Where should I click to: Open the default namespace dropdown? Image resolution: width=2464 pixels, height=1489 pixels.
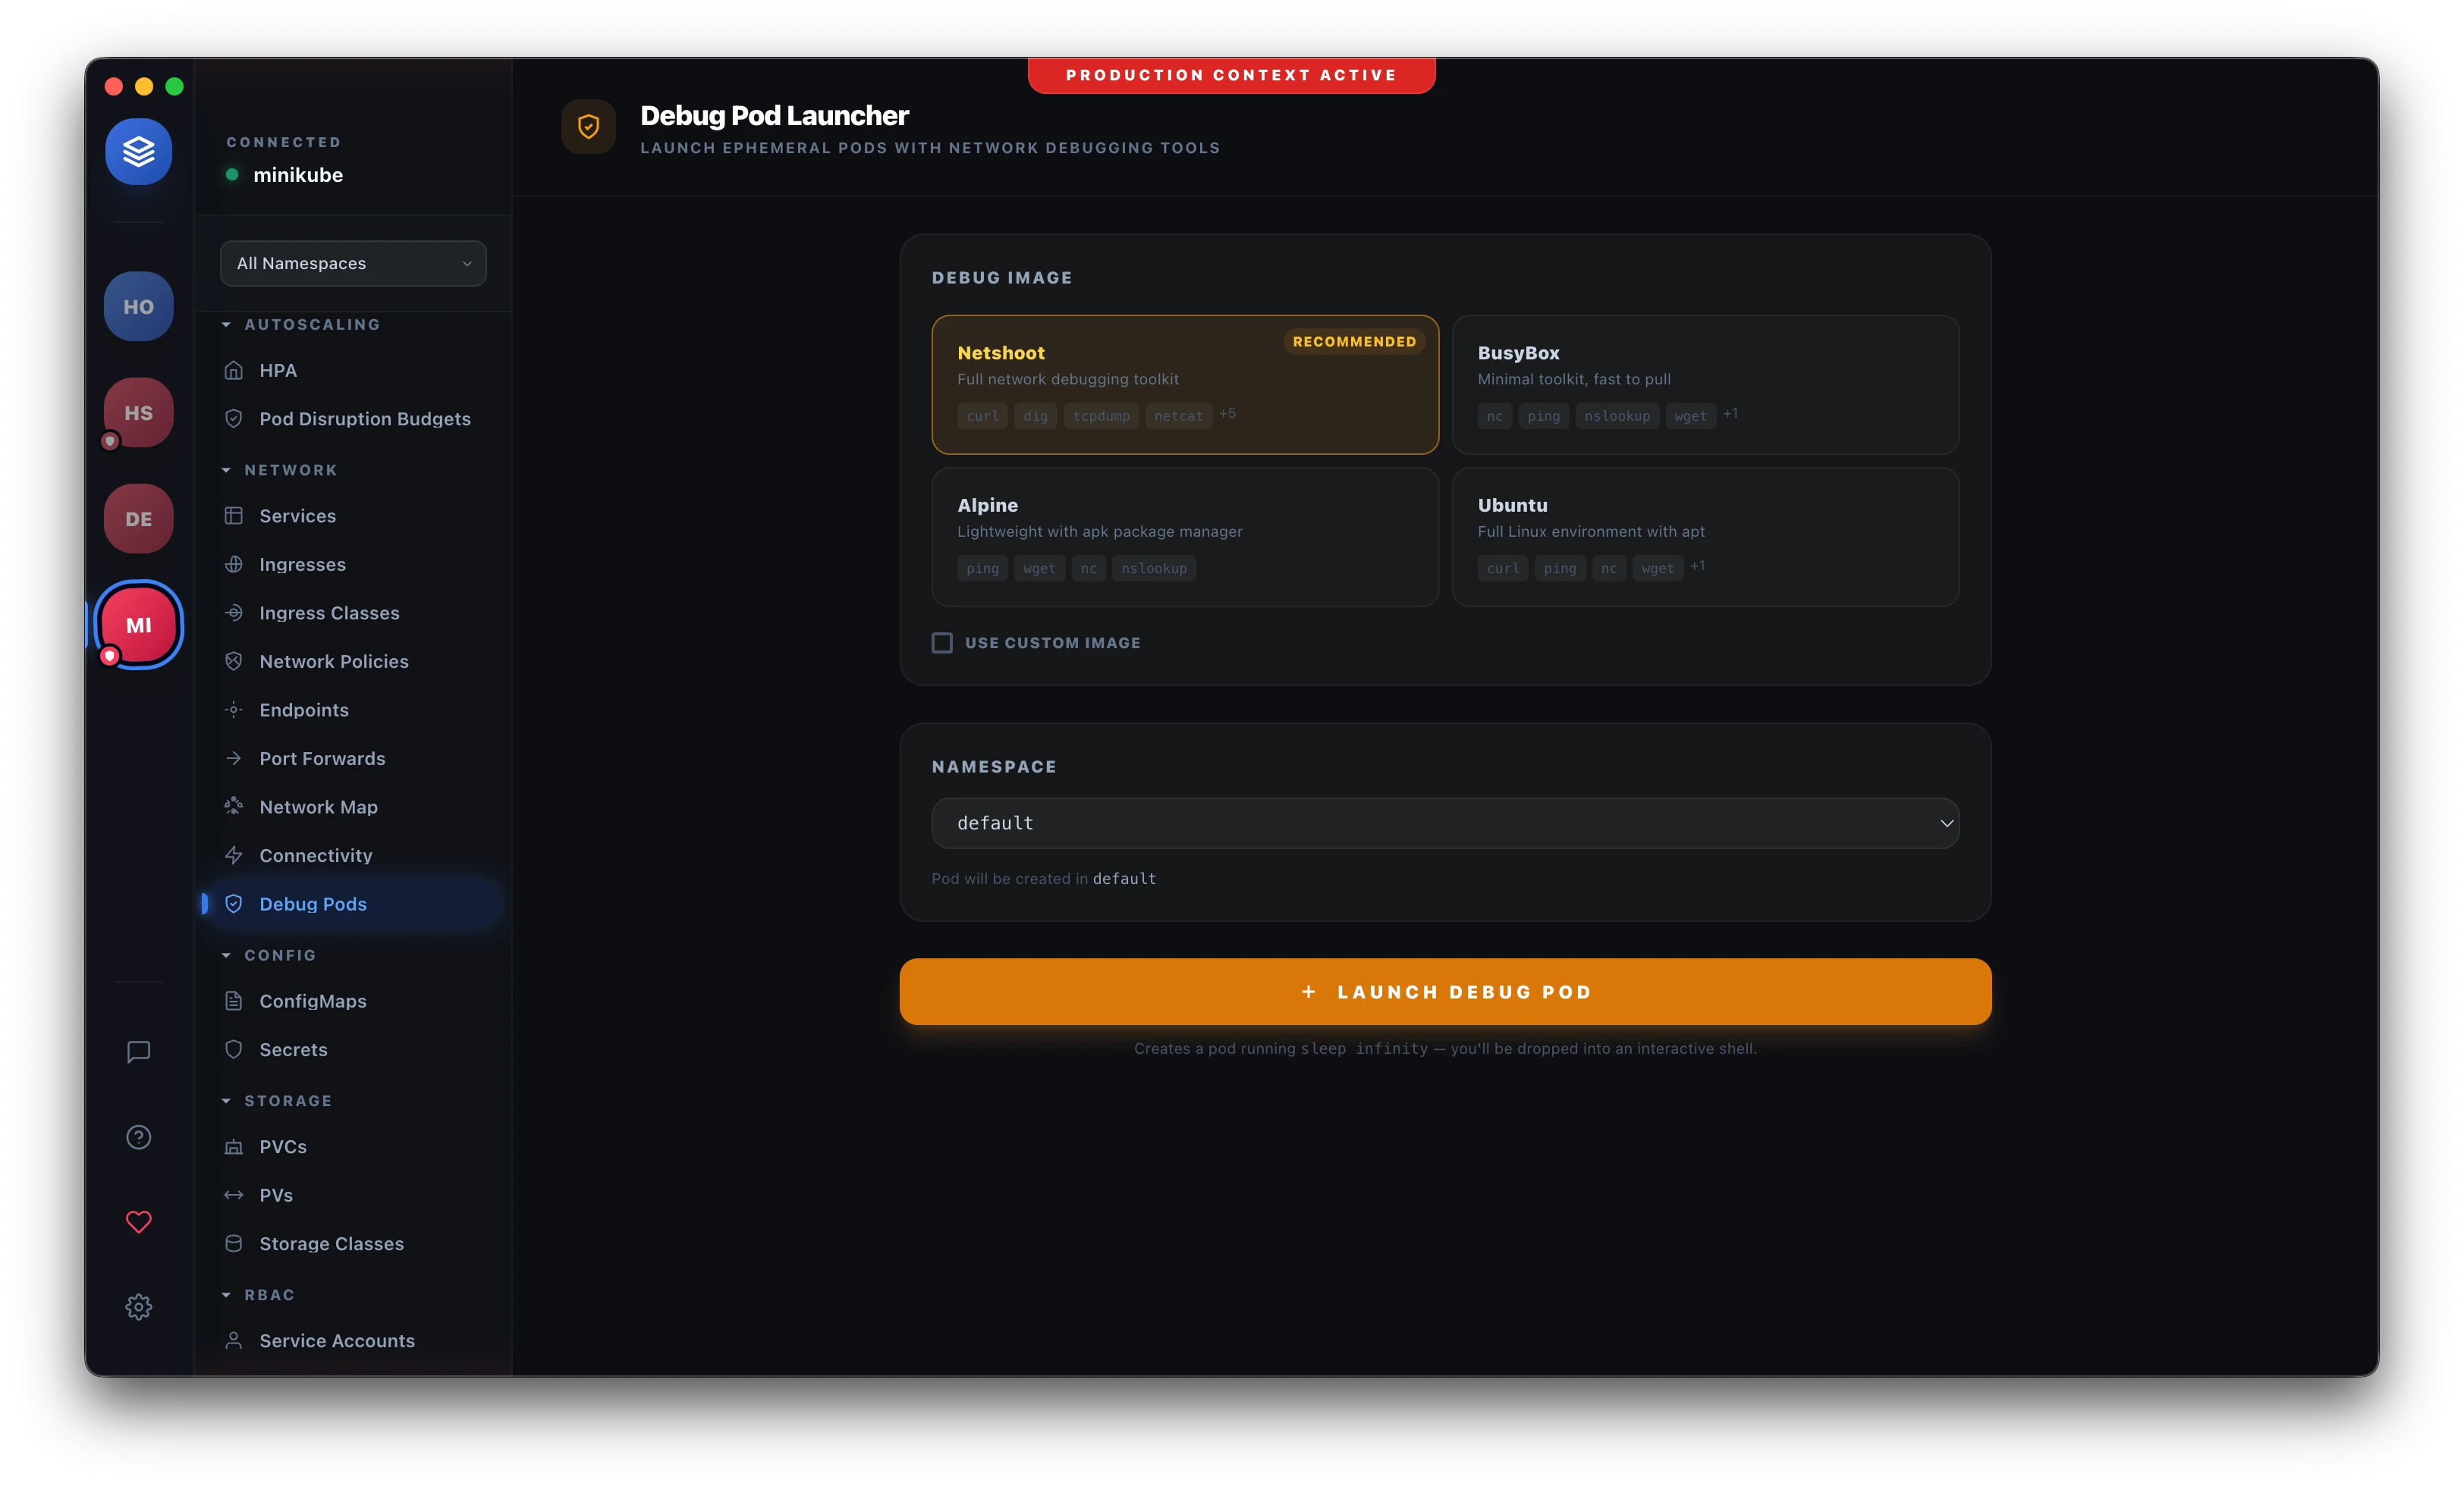(1444, 823)
